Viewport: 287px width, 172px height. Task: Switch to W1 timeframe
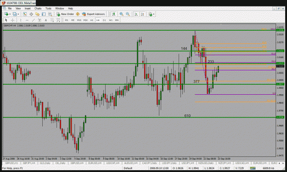click(111, 20)
